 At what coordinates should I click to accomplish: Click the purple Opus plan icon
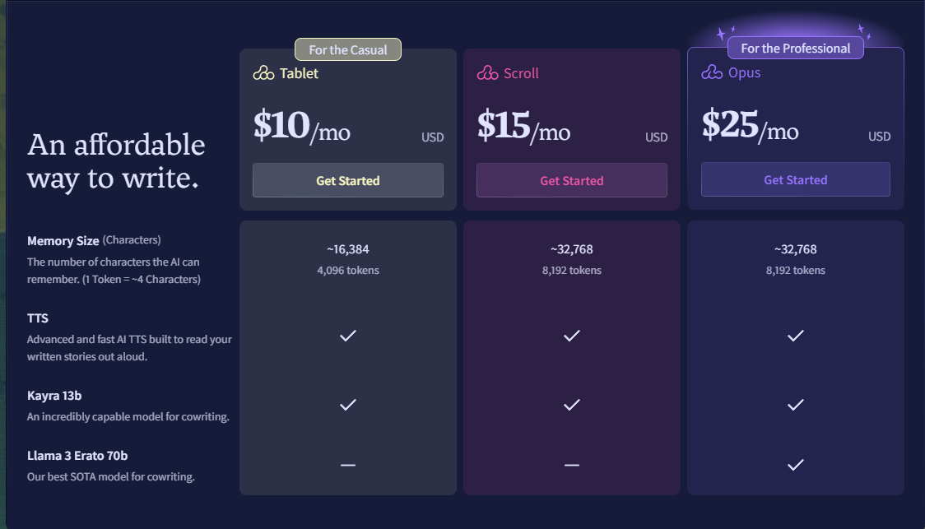(712, 72)
